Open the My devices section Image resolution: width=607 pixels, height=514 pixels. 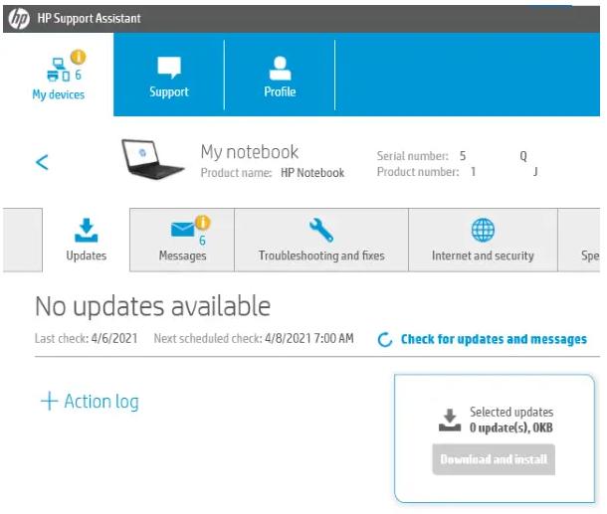point(59,75)
